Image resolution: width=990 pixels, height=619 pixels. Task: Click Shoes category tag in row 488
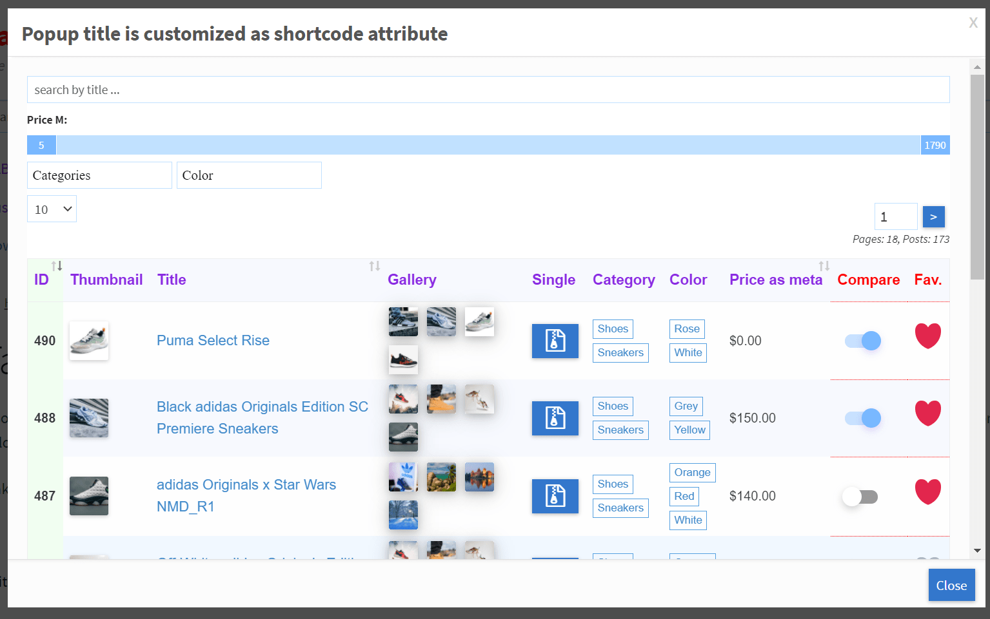tap(613, 406)
